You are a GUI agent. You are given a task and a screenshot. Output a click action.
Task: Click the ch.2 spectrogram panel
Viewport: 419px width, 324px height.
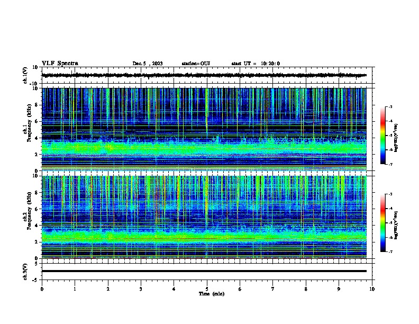pos(204,217)
